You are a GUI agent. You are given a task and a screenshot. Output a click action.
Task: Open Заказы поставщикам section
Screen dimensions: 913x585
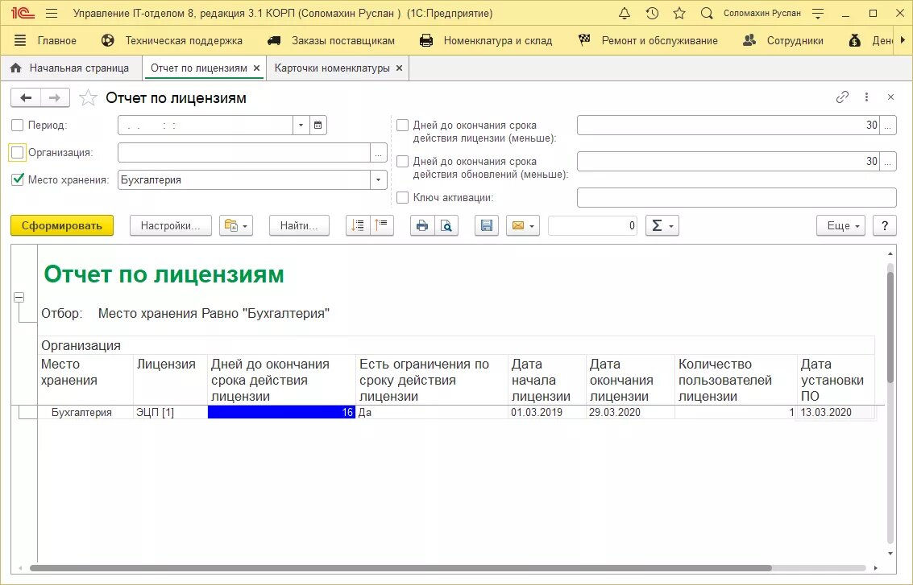(x=343, y=41)
